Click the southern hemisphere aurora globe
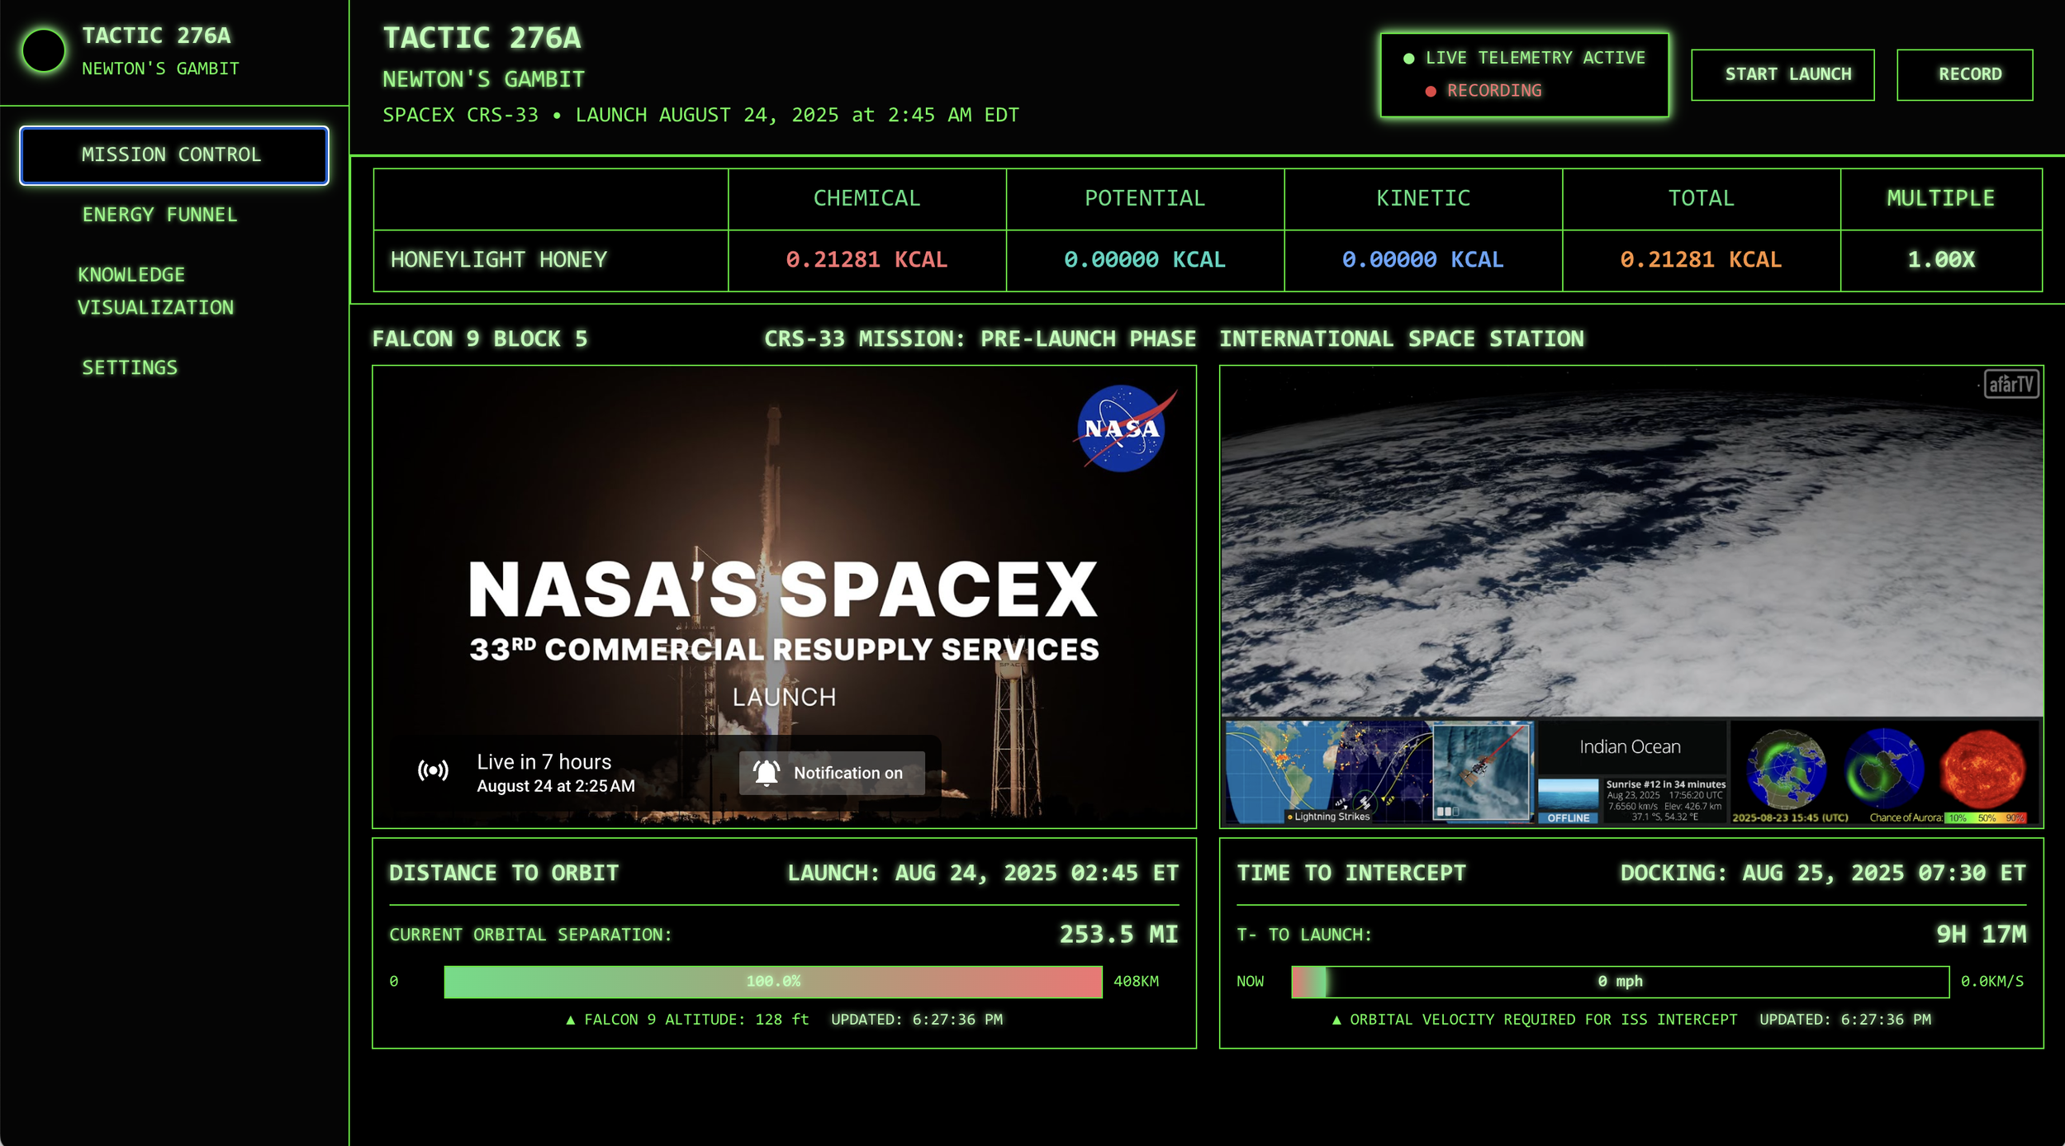This screenshot has width=2065, height=1146. tap(1884, 769)
